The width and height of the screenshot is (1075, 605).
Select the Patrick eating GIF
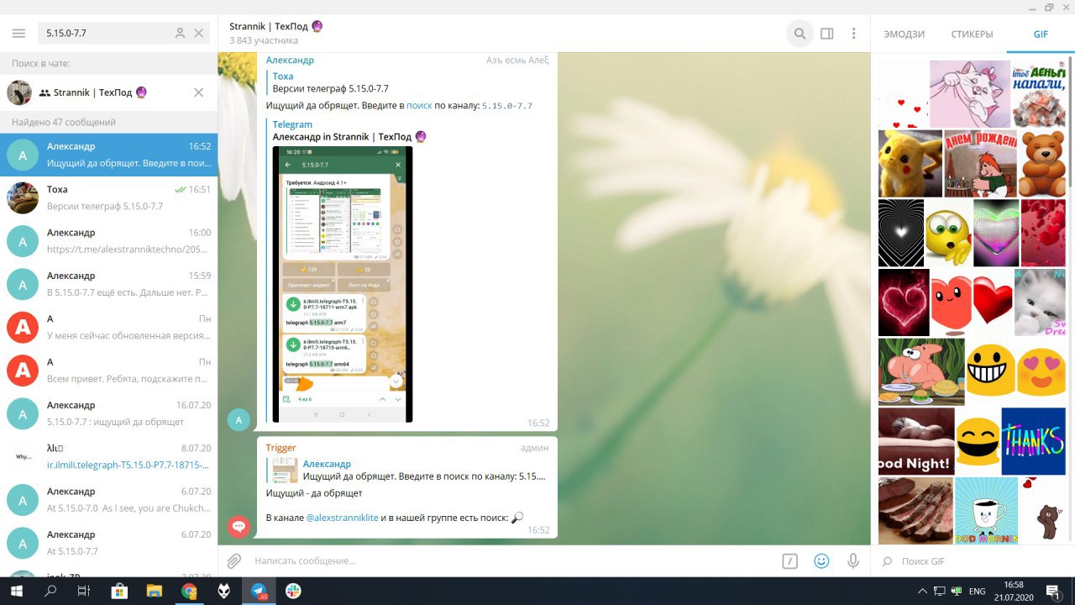[921, 371]
